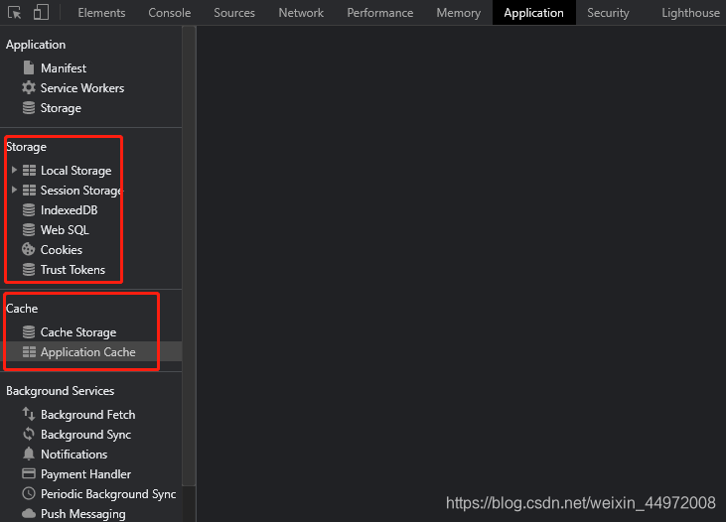Click the Background Services section heading

pyautogui.click(x=61, y=391)
